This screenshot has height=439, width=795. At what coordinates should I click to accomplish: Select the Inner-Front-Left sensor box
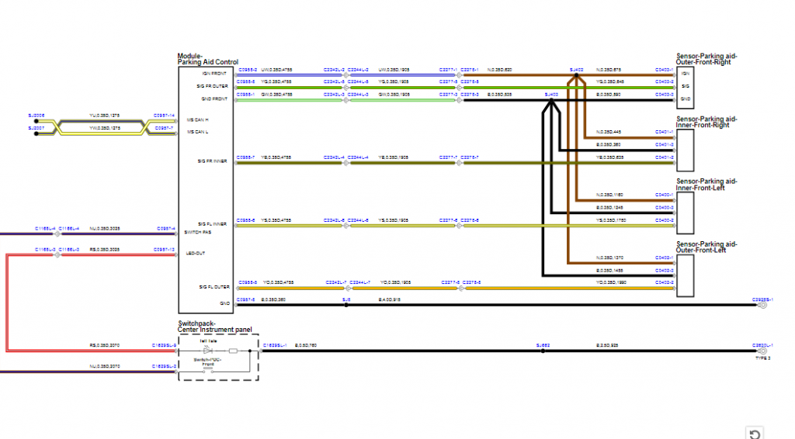click(x=685, y=213)
